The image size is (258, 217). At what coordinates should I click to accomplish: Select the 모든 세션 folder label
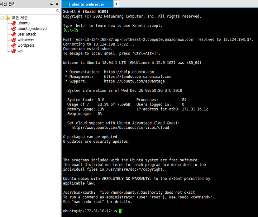(x=20, y=18)
